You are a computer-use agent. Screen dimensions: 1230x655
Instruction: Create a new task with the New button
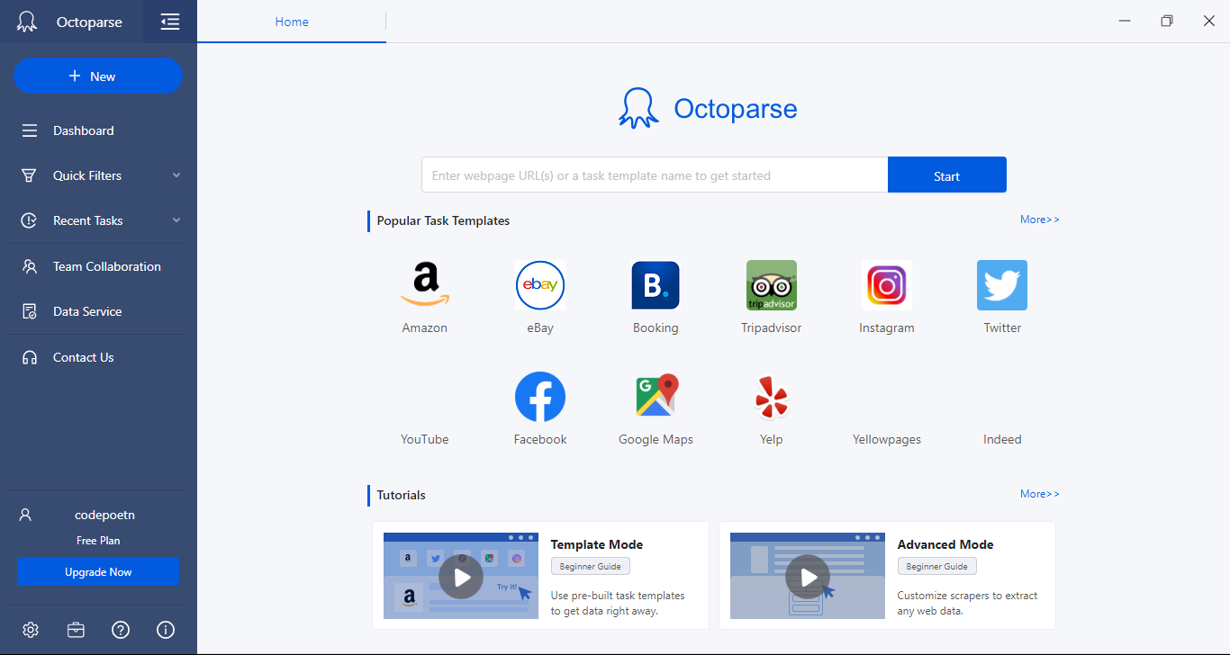[98, 76]
